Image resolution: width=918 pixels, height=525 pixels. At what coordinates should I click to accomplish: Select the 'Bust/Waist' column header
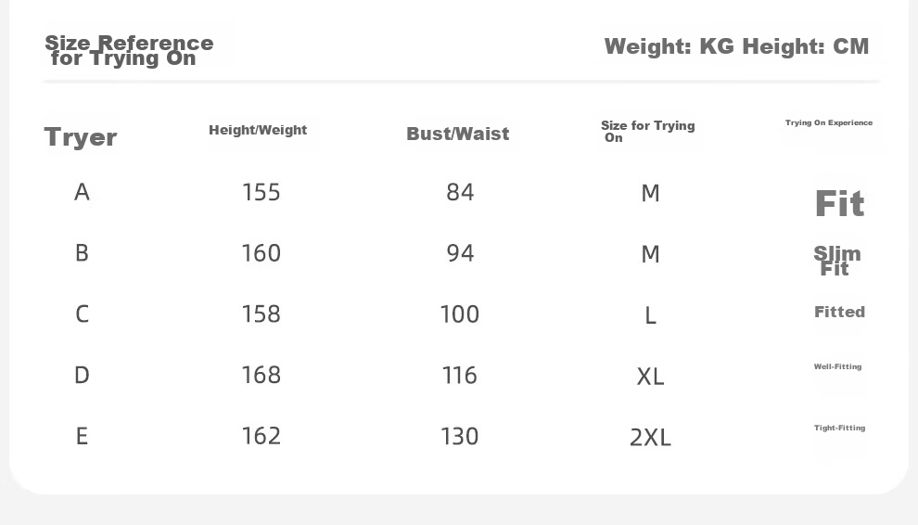pos(458,134)
